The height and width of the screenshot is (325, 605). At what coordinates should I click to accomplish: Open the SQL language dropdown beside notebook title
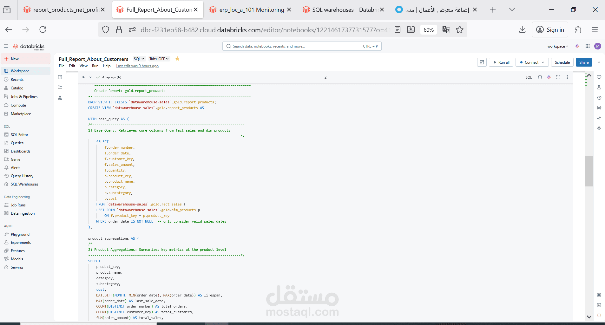click(139, 59)
